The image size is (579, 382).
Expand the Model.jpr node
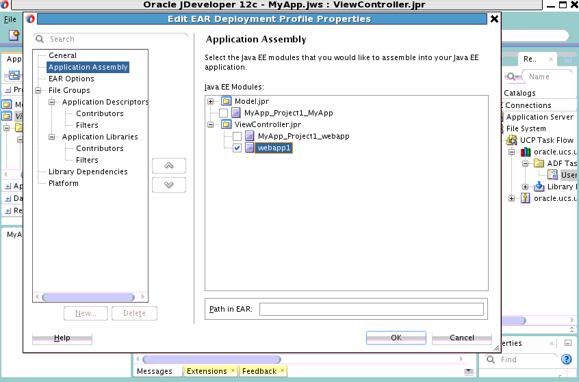coord(211,101)
